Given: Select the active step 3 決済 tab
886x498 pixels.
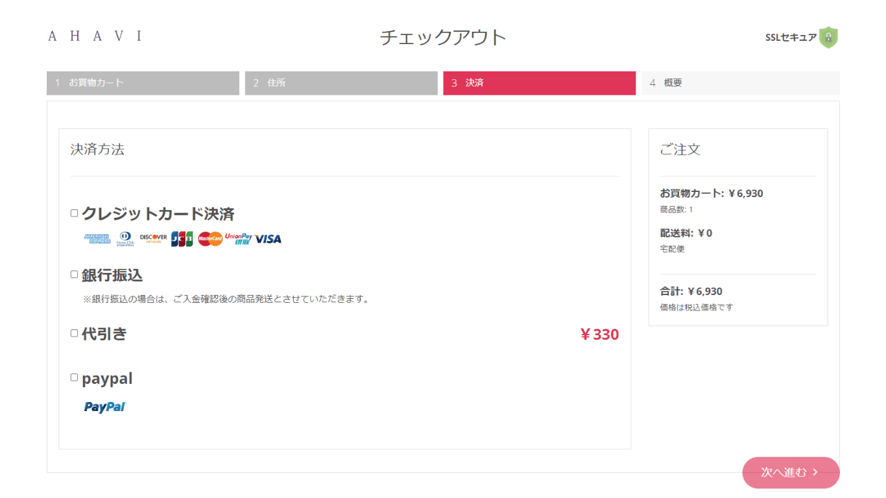Looking at the screenshot, I should (540, 83).
